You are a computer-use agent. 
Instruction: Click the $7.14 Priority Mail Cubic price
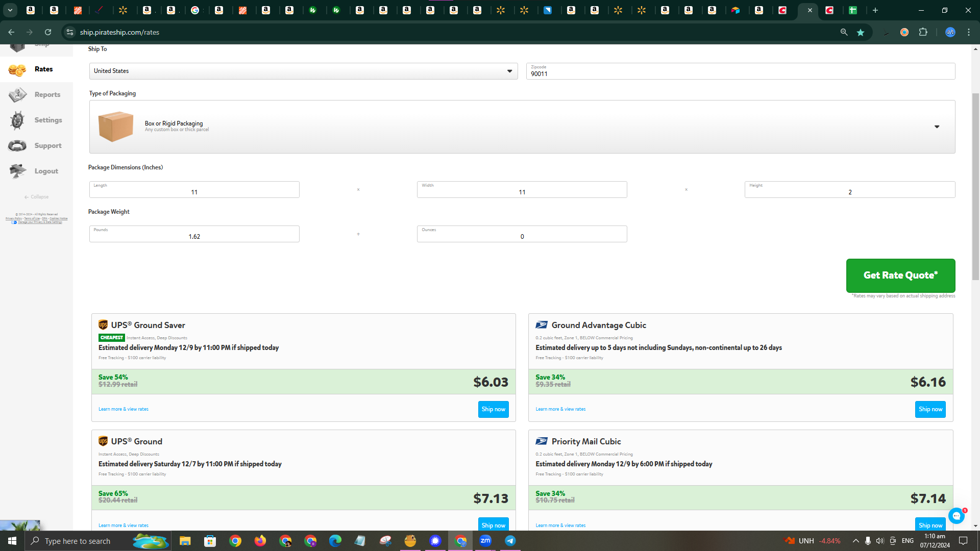tap(928, 498)
